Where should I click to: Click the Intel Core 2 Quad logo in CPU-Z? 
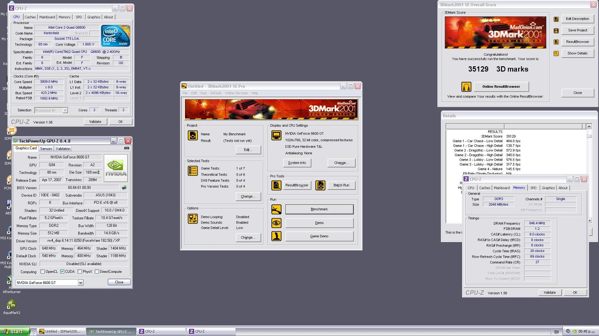click(x=116, y=36)
